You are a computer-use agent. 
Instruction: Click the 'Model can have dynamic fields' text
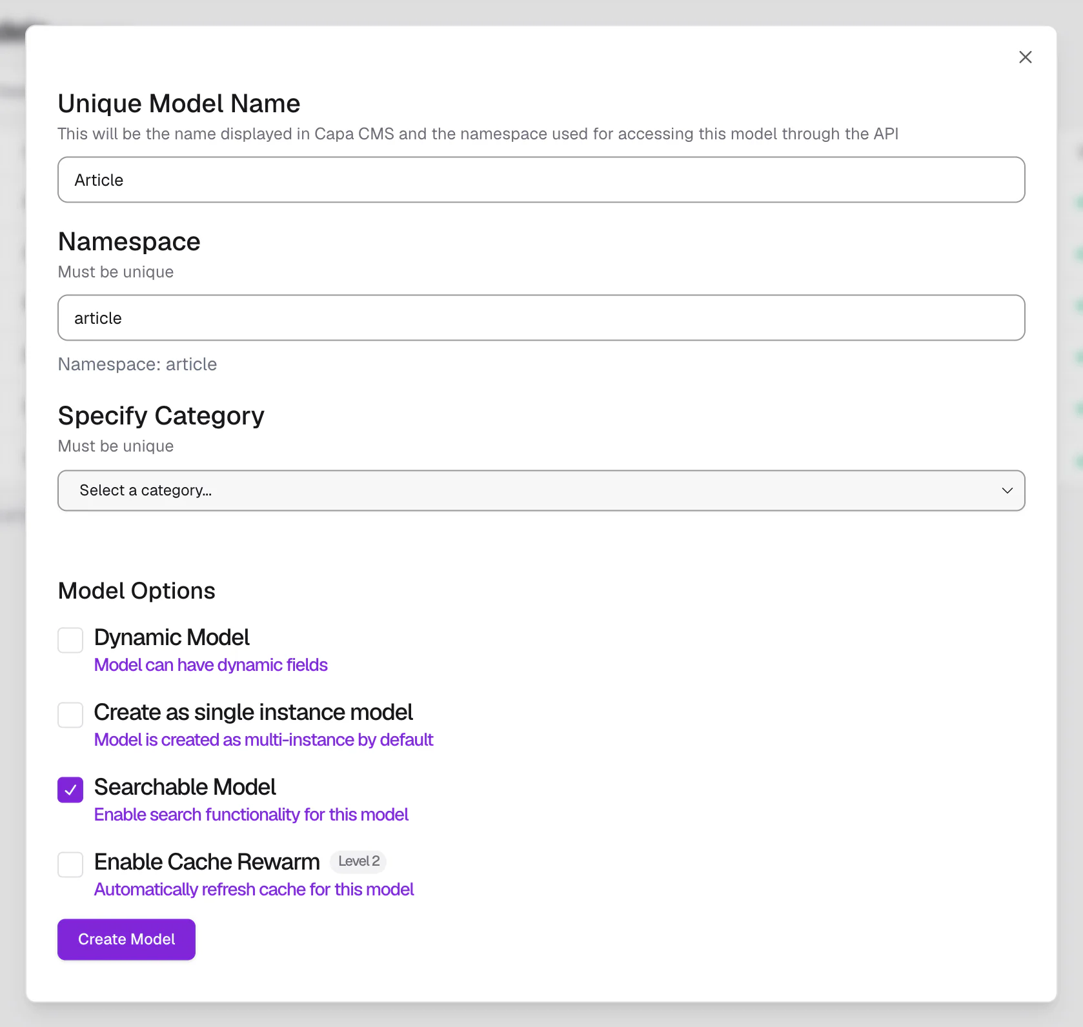[x=211, y=665]
